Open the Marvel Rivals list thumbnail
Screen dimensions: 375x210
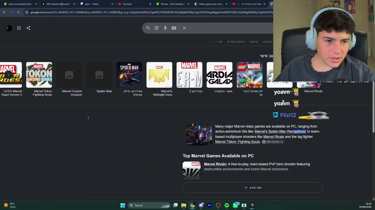(192, 170)
